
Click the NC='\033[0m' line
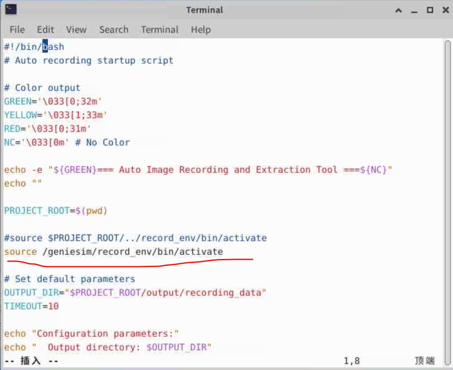tap(67, 142)
